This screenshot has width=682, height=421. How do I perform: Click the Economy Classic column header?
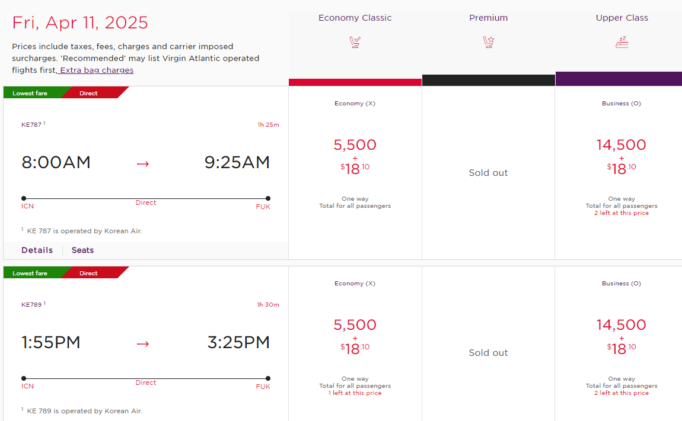click(x=355, y=18)
